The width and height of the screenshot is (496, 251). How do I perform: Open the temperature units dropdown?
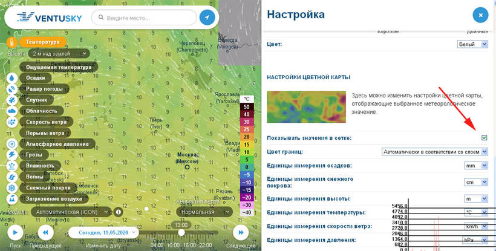point(475,212)
